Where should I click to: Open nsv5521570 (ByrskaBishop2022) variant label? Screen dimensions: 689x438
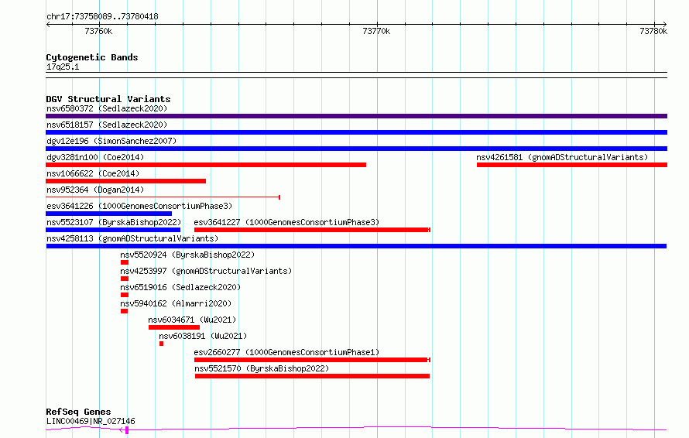[x=262, y=368]
